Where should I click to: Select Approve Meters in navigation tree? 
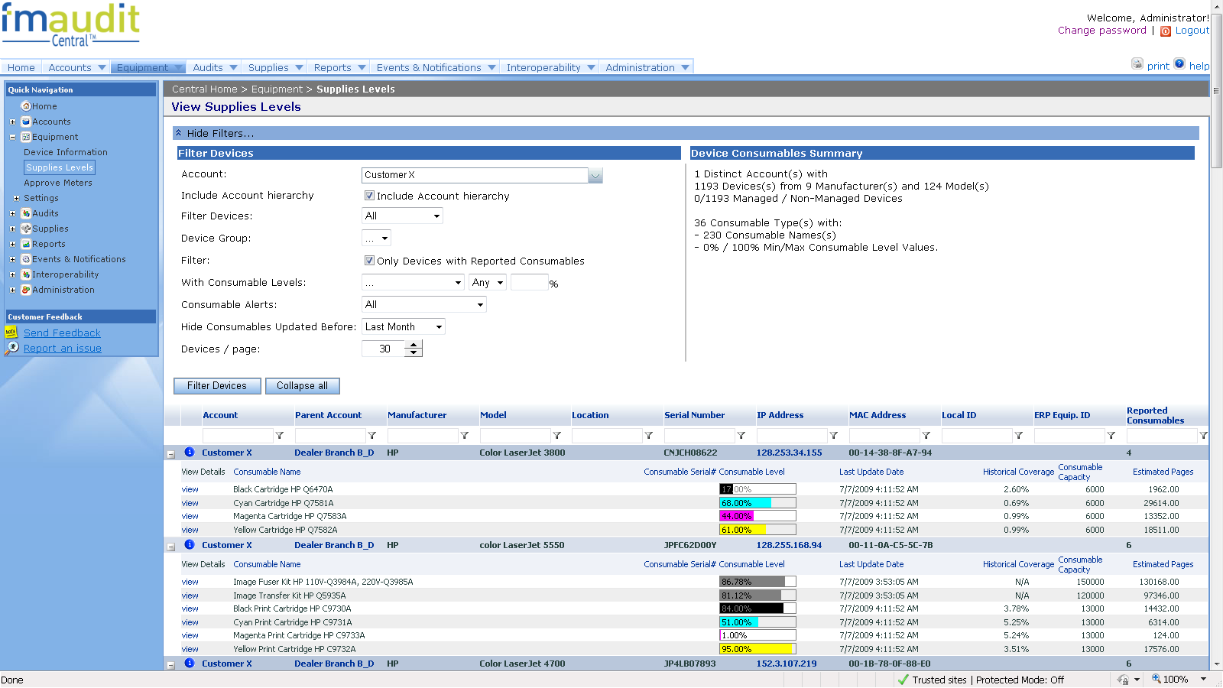58,183
